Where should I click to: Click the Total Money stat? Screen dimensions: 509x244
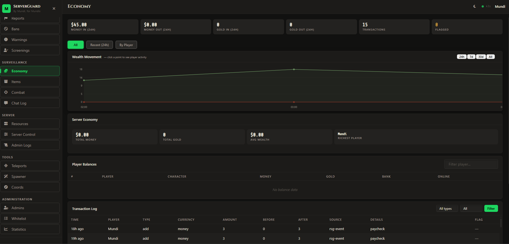115,137
